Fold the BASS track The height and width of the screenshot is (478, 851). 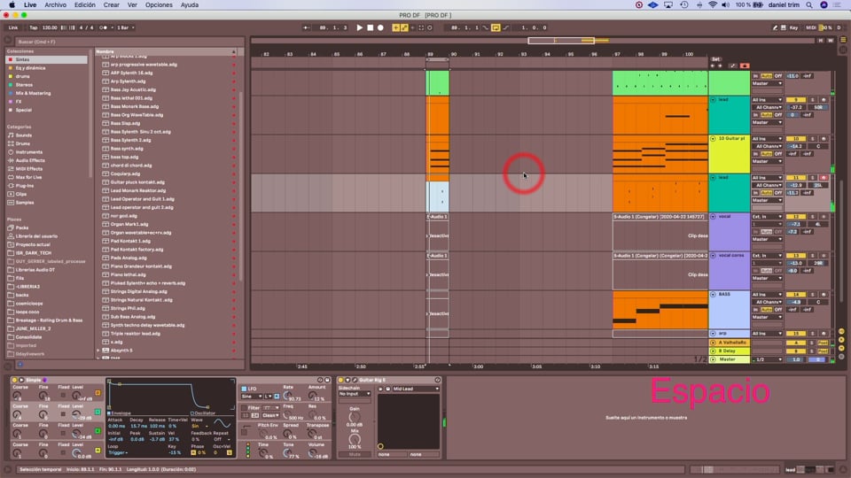(x=713, y=294)
